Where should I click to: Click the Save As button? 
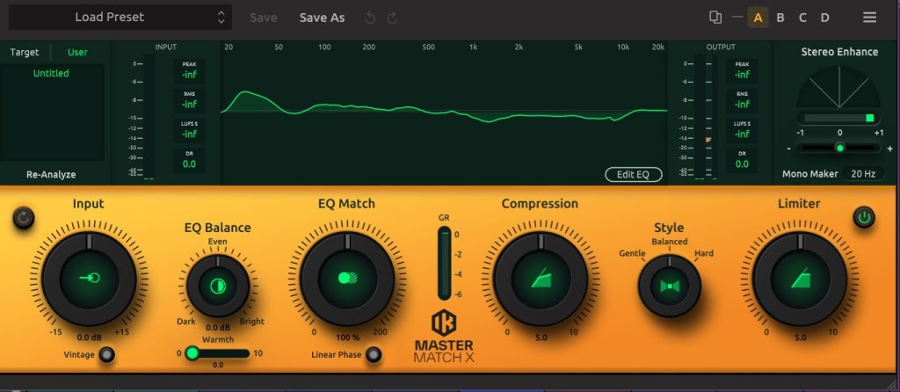322,18
